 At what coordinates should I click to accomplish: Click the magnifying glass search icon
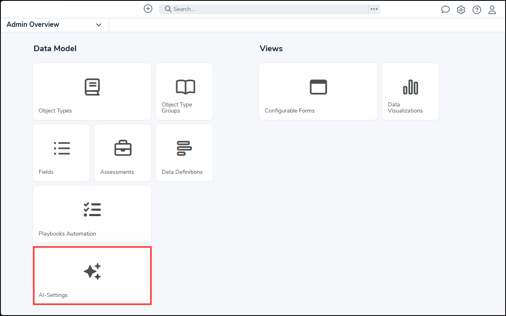coord(168,9)
